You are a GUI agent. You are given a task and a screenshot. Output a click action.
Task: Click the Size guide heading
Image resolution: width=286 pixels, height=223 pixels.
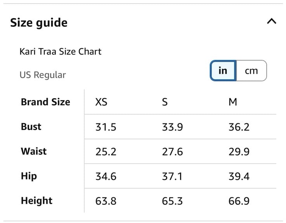click(x=39, y=23)
